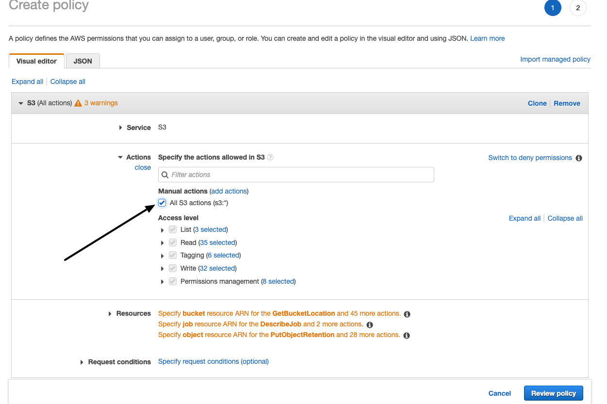
Task: Click the Create policy page heading
Action: [x=49, y=6]
